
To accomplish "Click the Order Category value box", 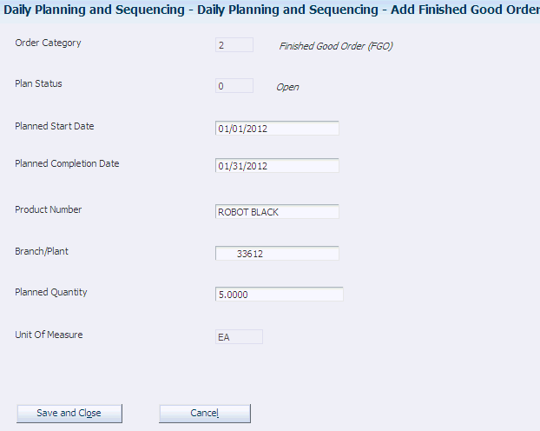I will (234, 45).
